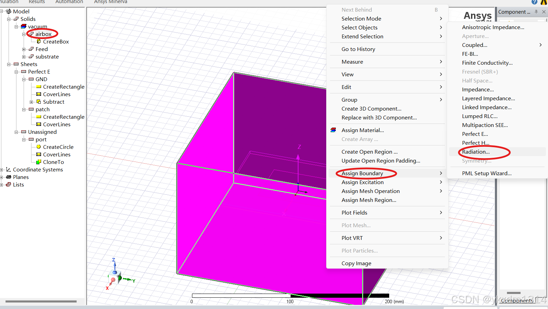The width and height of the screenshot is (548, 309).
Task: Click patch CreateRectangle icon
Action: pyautogui.click(x=39, y=117)
